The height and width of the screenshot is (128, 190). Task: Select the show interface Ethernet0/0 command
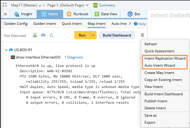(x=38, y=57)
